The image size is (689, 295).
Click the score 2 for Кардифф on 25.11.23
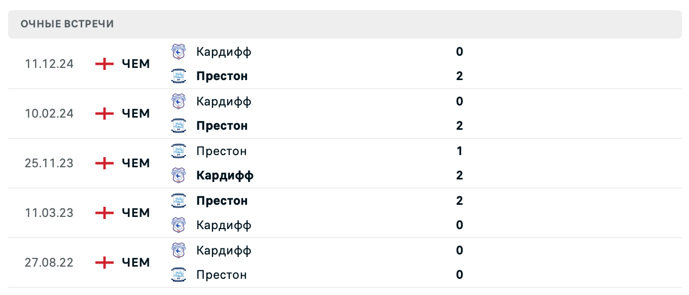tap(459, 175)
